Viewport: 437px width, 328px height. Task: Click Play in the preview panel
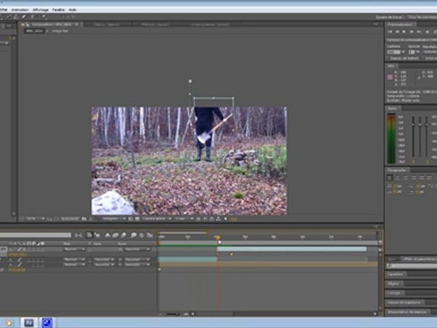[x=404, y=32]
